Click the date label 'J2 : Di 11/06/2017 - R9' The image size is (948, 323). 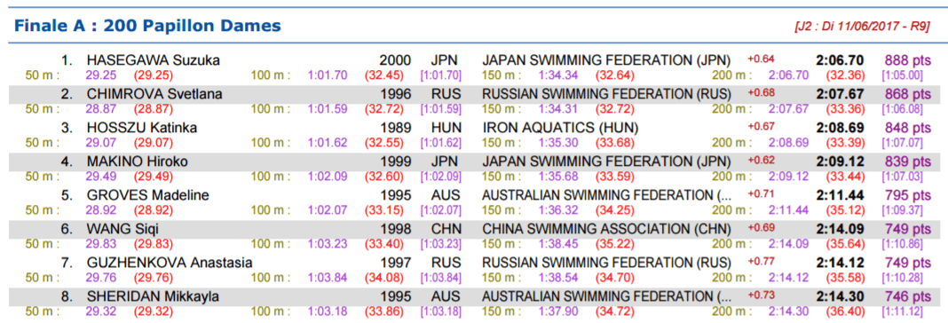863,28
